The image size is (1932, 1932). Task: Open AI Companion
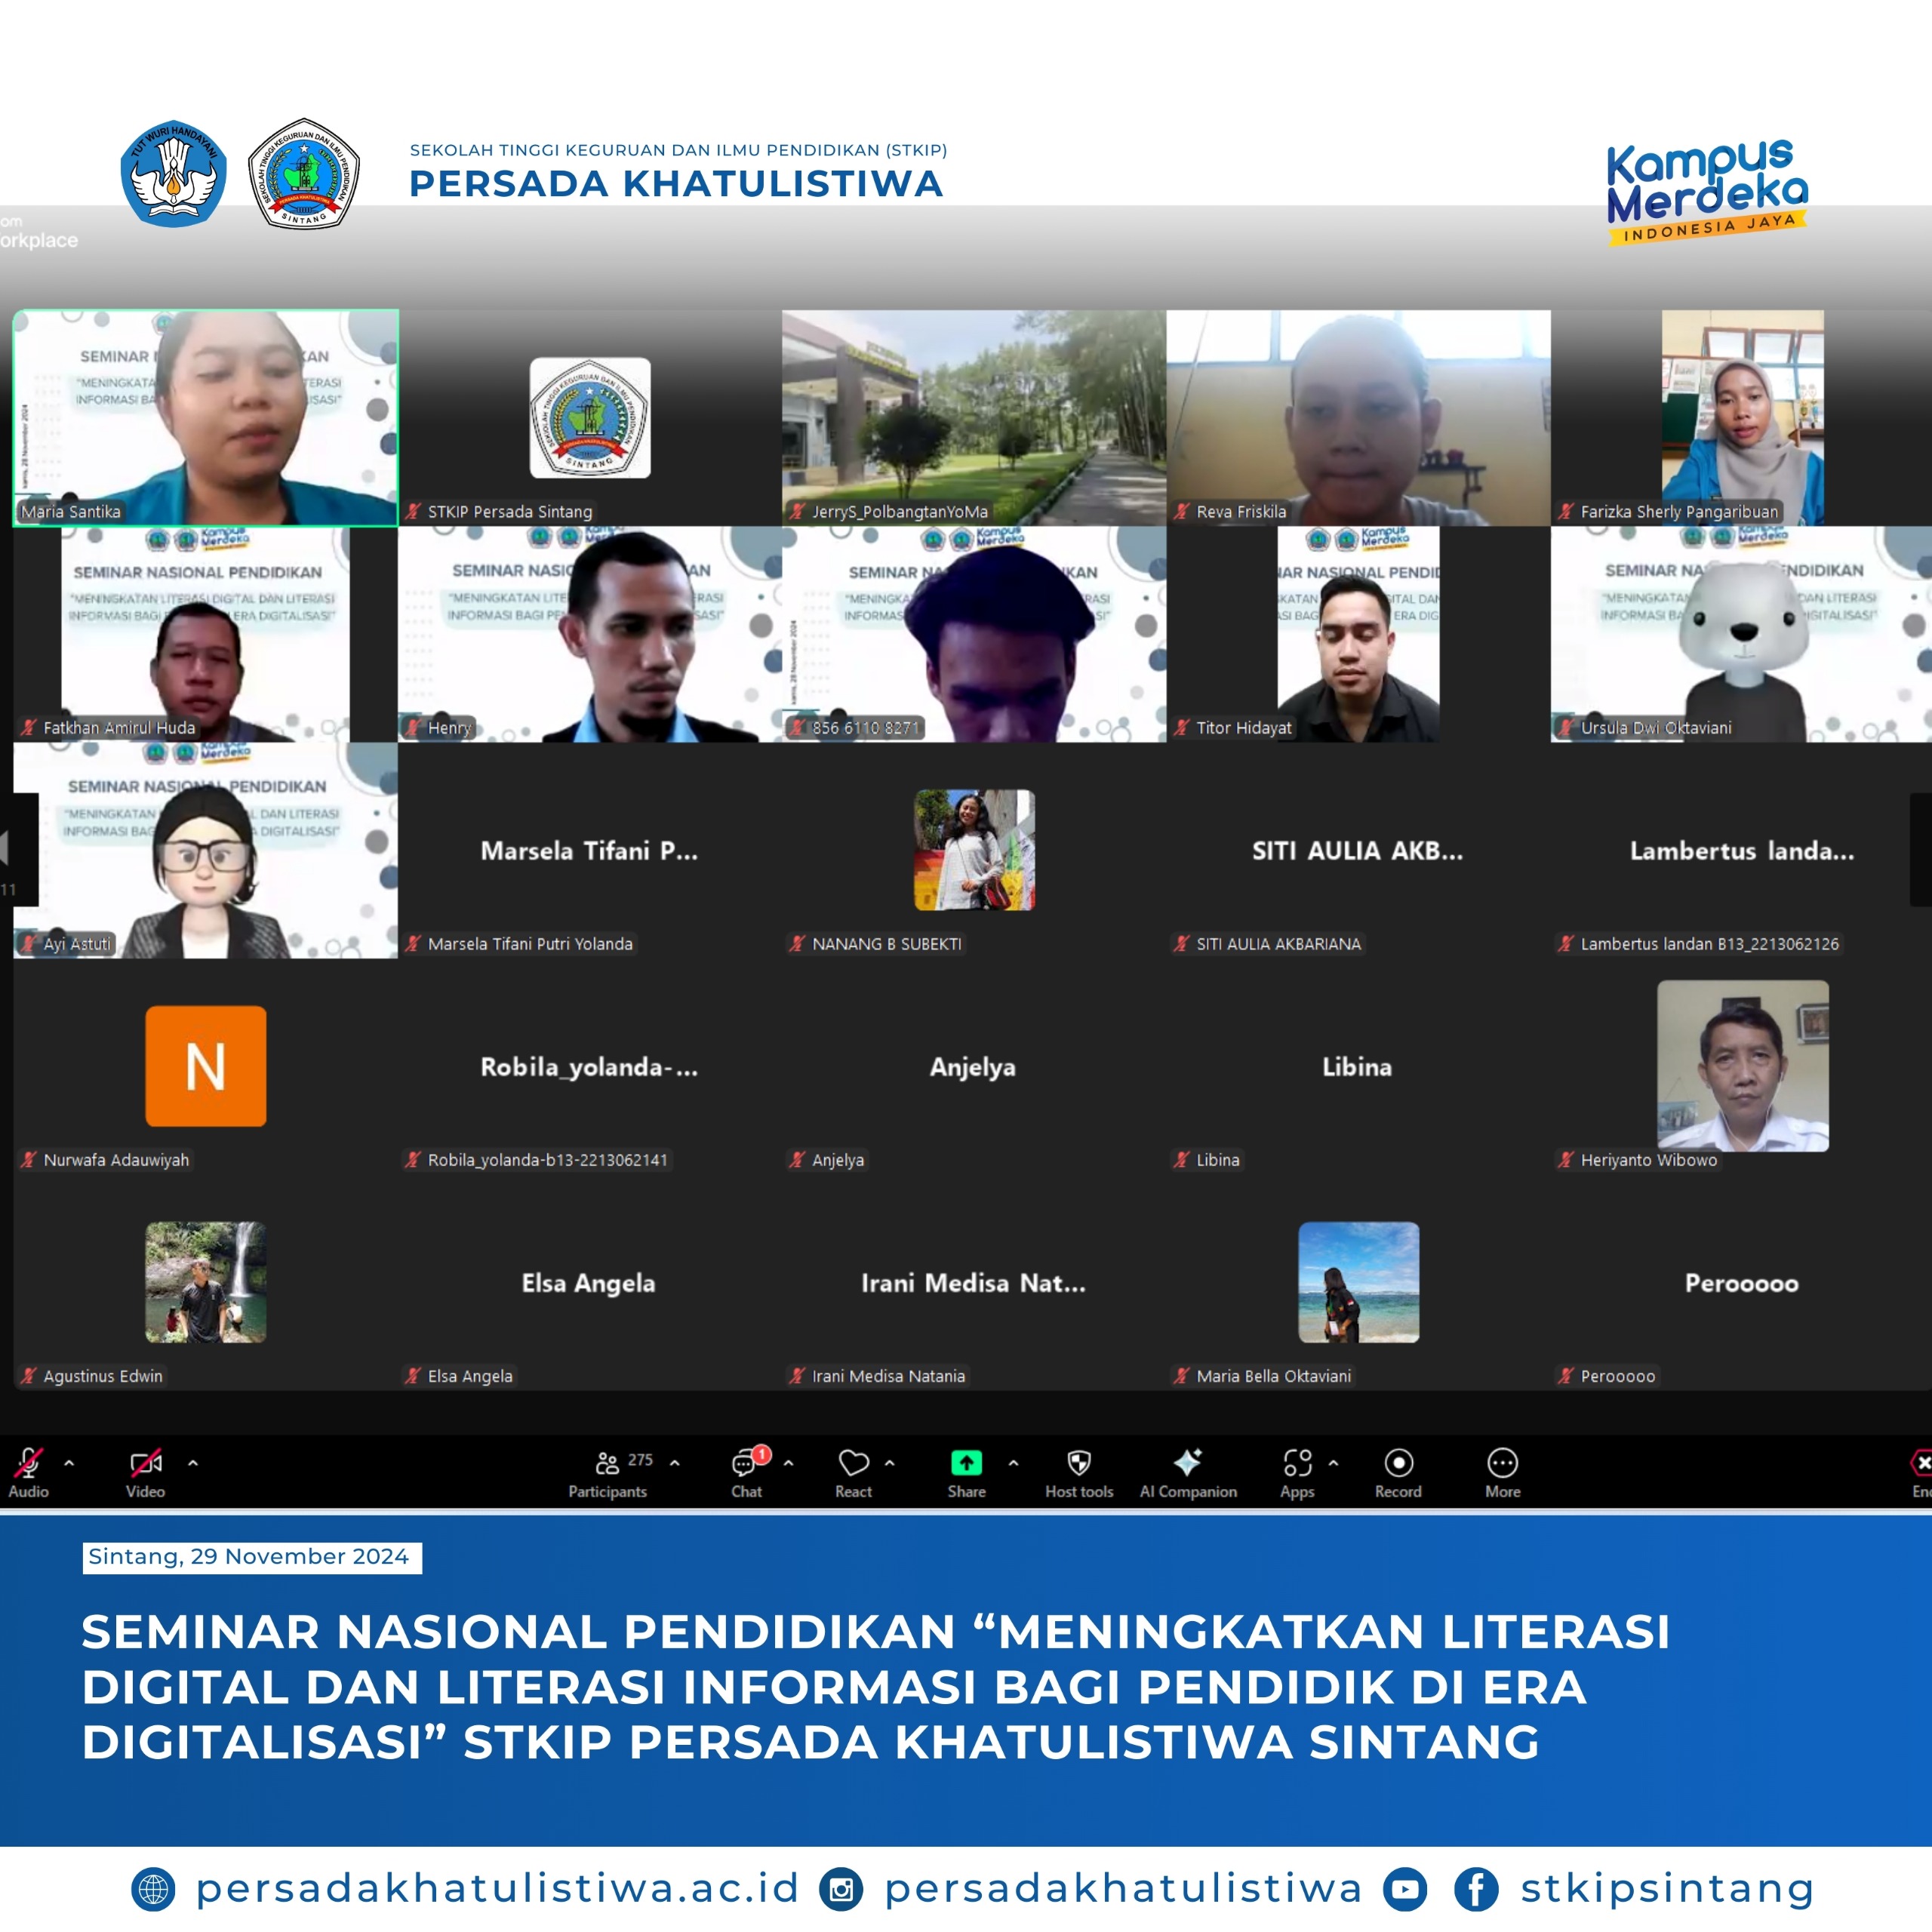[1188, 1473]
